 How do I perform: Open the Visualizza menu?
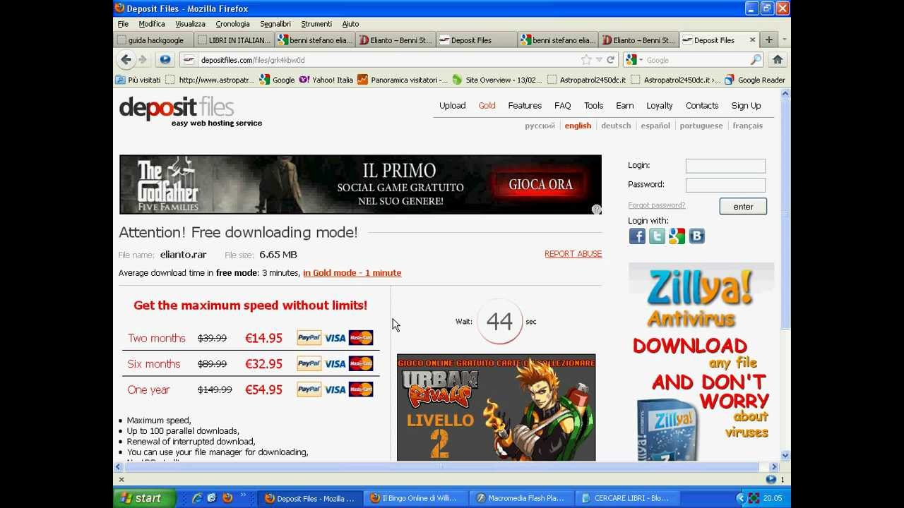pos(190,24)
